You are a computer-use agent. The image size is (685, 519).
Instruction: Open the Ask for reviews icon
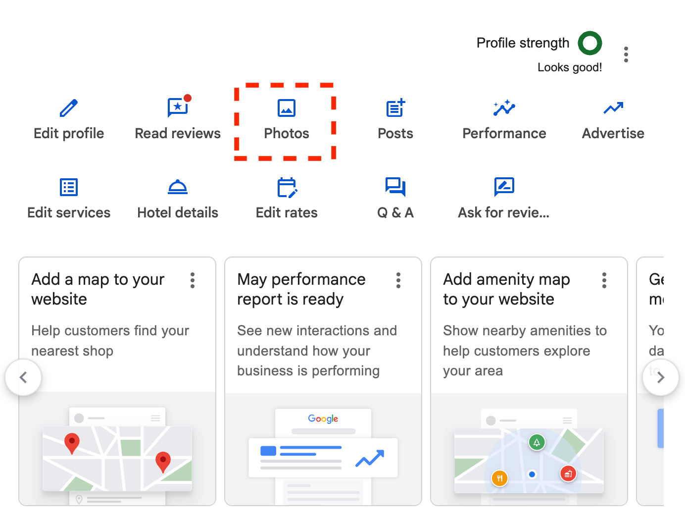[504, 187]
